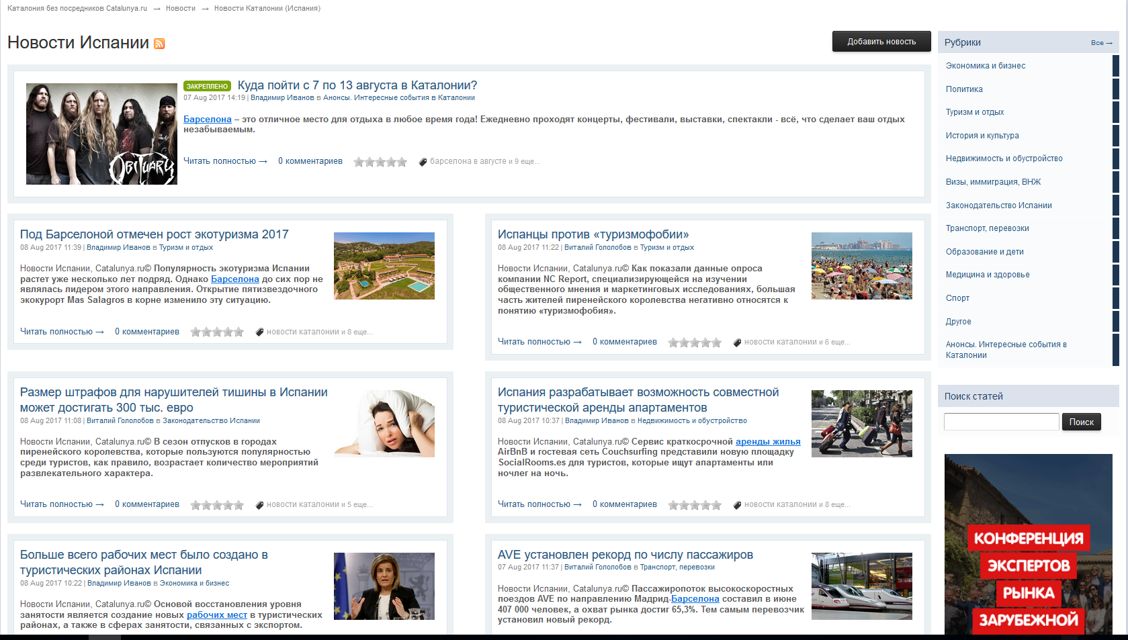Click 'рабочих мест' inline link

pos(217,615)
